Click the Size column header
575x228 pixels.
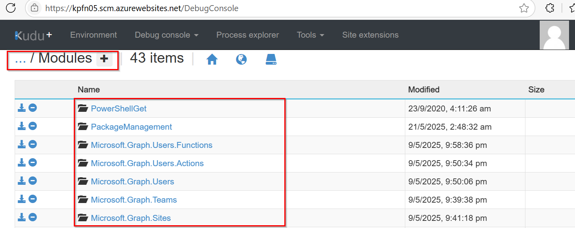pos(536,90)
